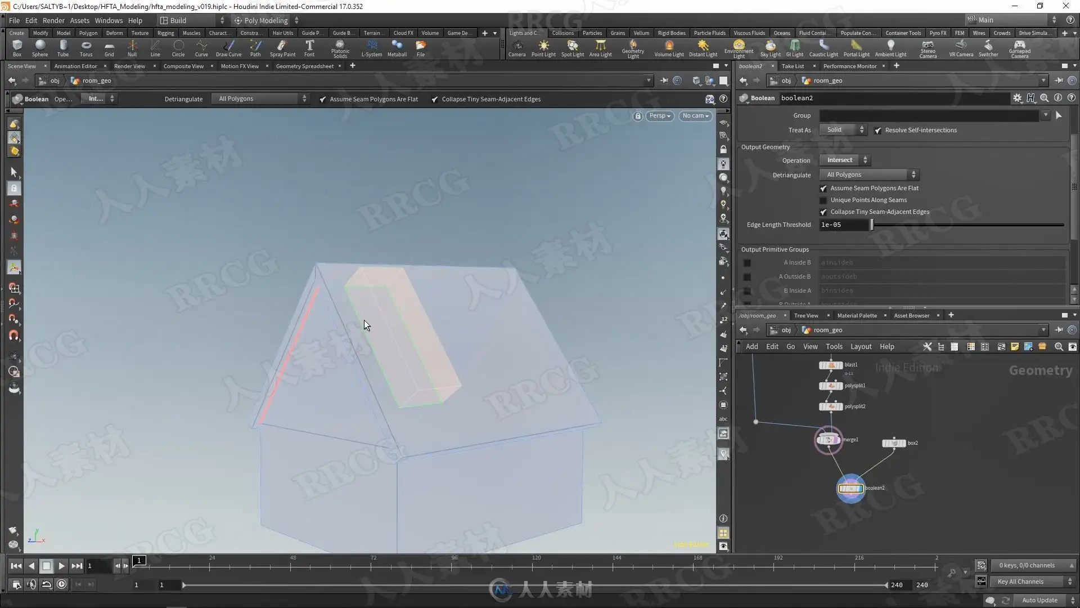Screen dimensions: 1080x608
Task: Click the Spot Light shelf tool
Action: pyautogui.click(x=572, y=48)
